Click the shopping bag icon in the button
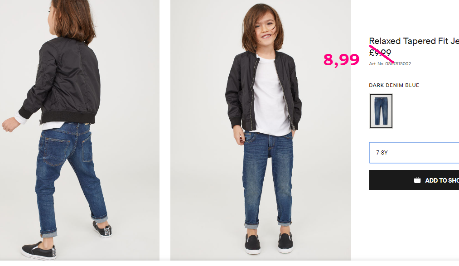The height and width of the screenshot is (266, 459). (417, 180)
